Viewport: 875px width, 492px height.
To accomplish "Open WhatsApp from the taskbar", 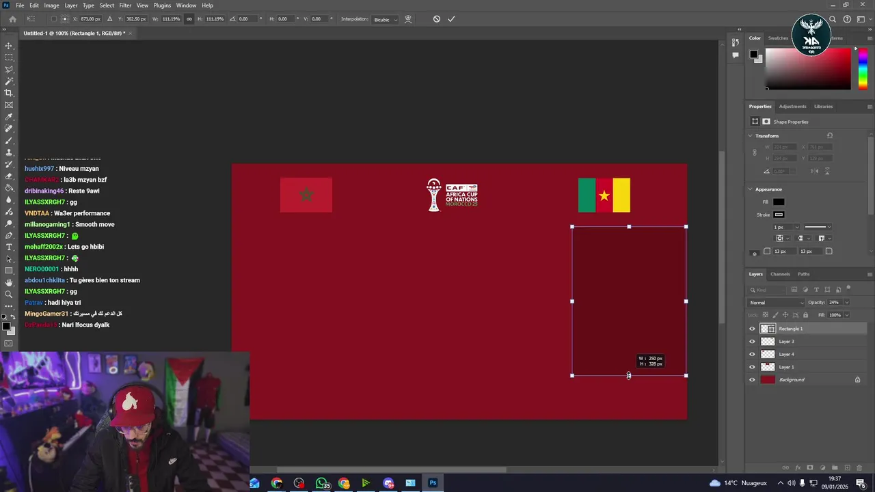I will tap(322, 483).
